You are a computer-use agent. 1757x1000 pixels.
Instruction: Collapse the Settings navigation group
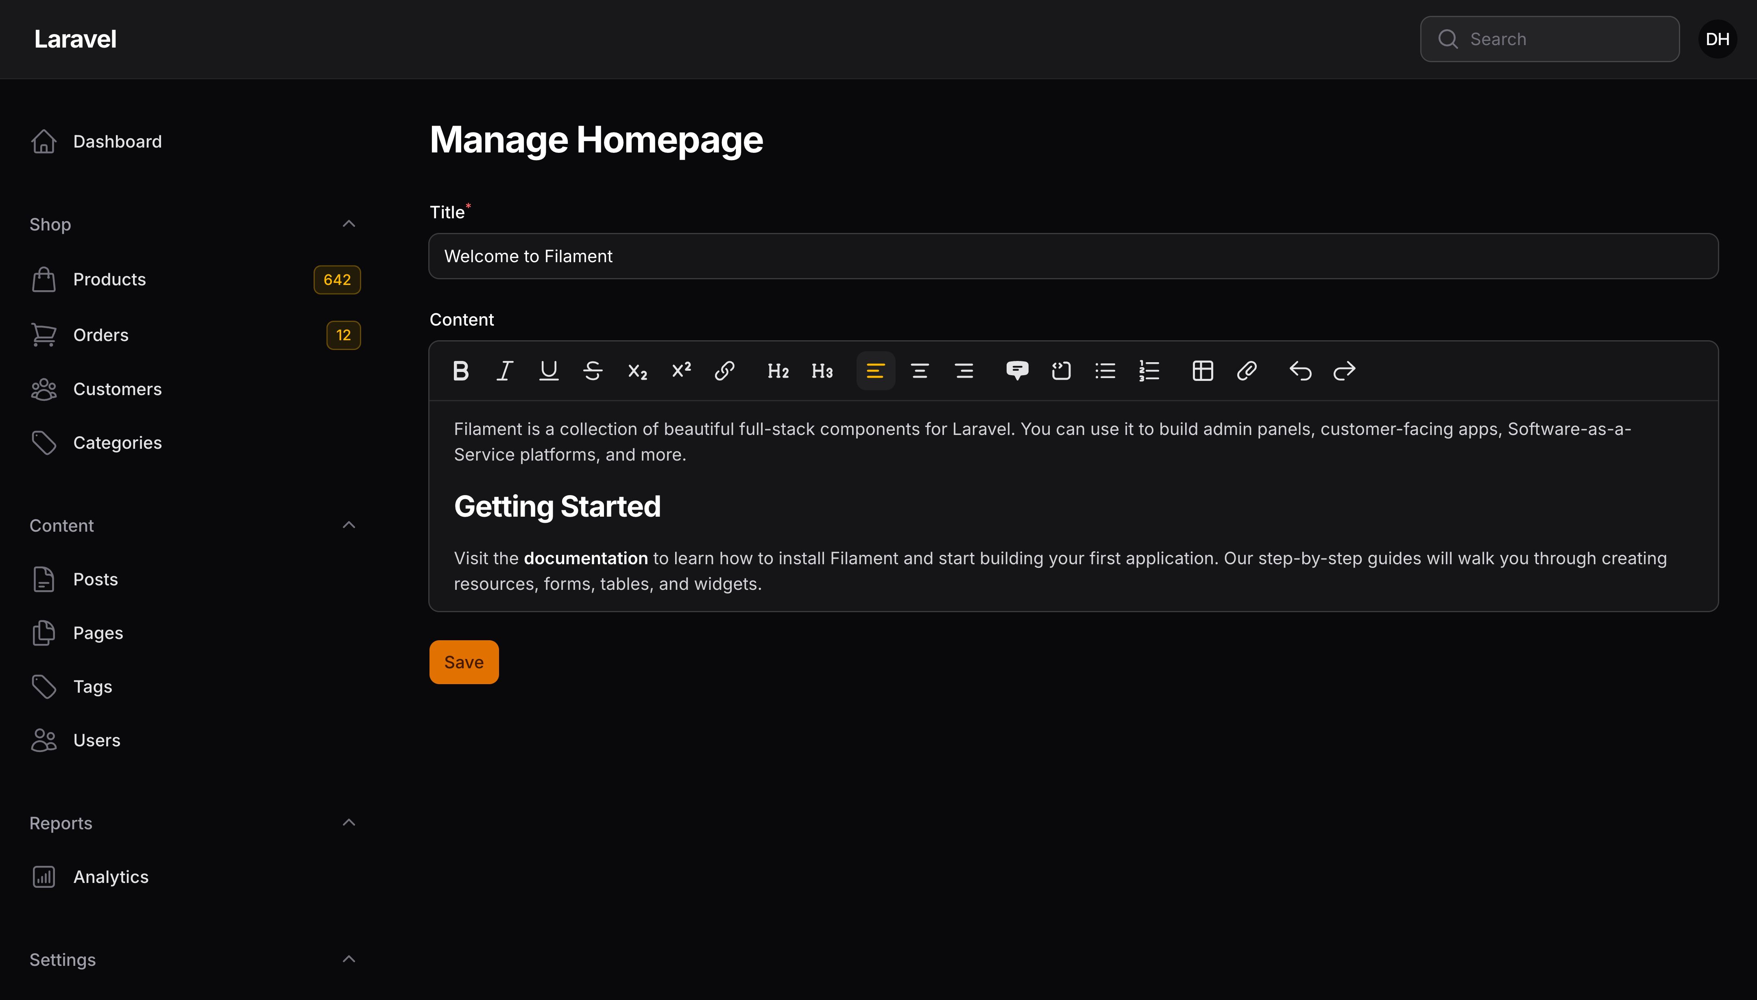click(349, 959)
